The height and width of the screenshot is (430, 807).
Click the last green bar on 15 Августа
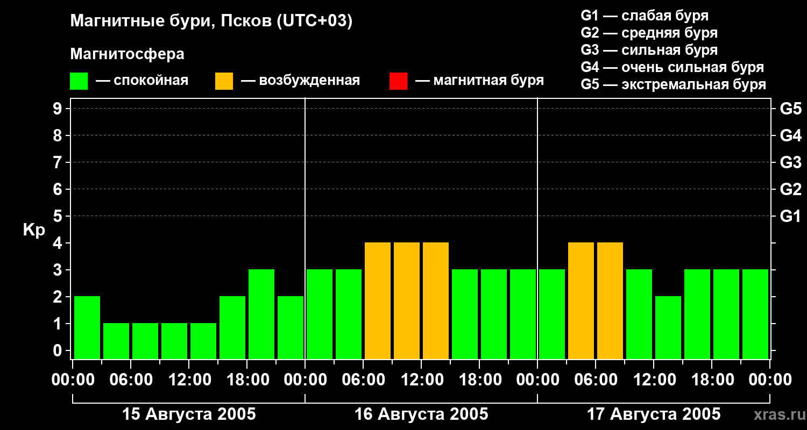coord(291,327)
